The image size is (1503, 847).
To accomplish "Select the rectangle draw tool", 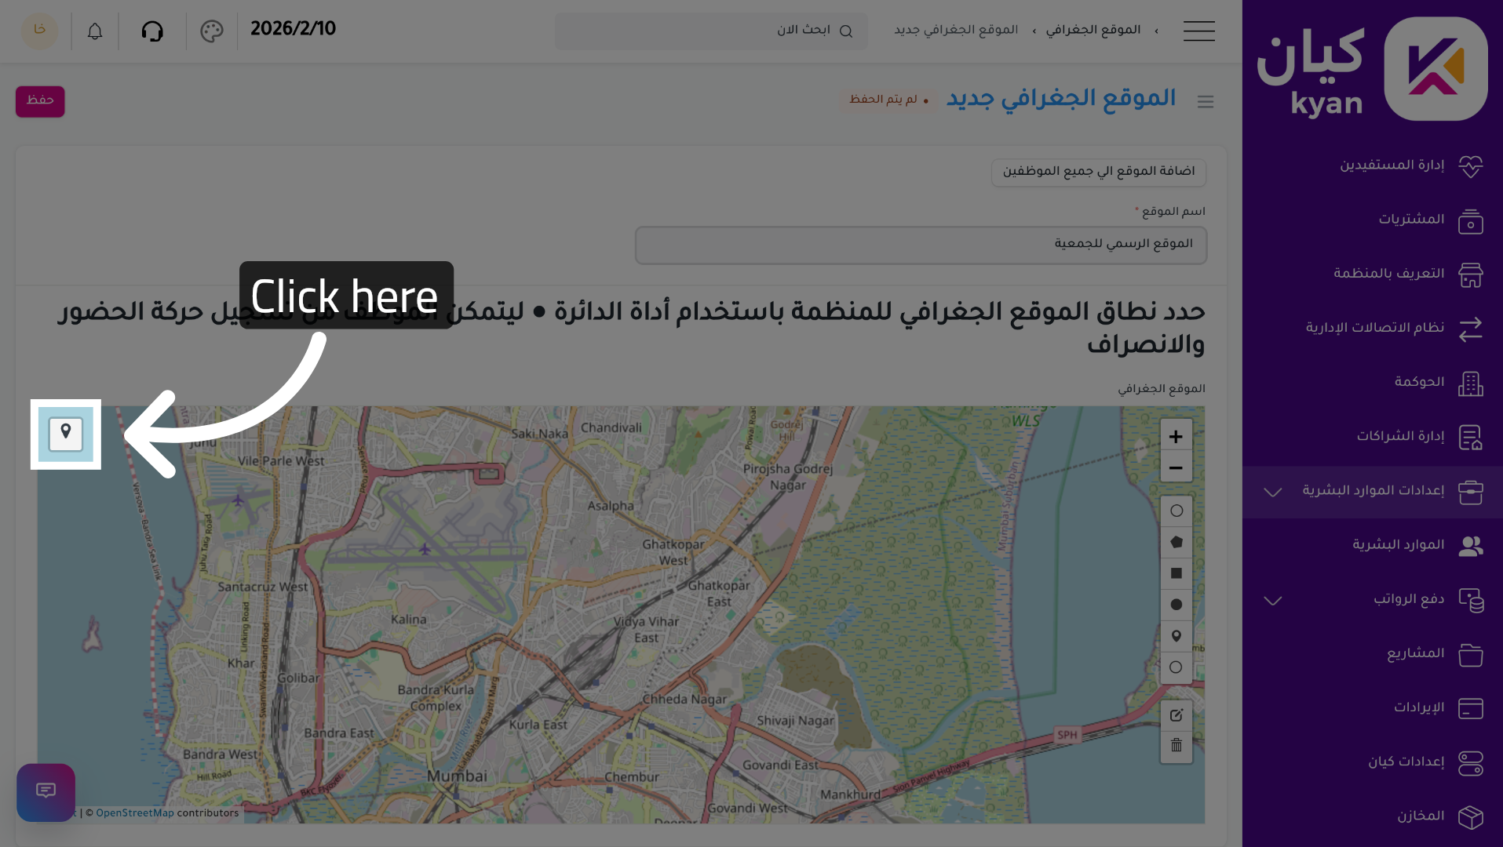I will [1176, 573].
